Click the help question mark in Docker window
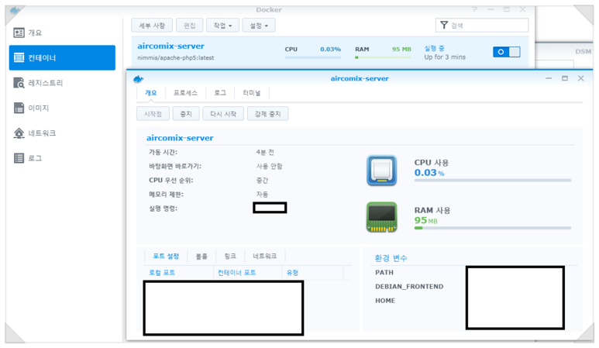The width and height of the screenshot is (599, 348). click(474, 9)
